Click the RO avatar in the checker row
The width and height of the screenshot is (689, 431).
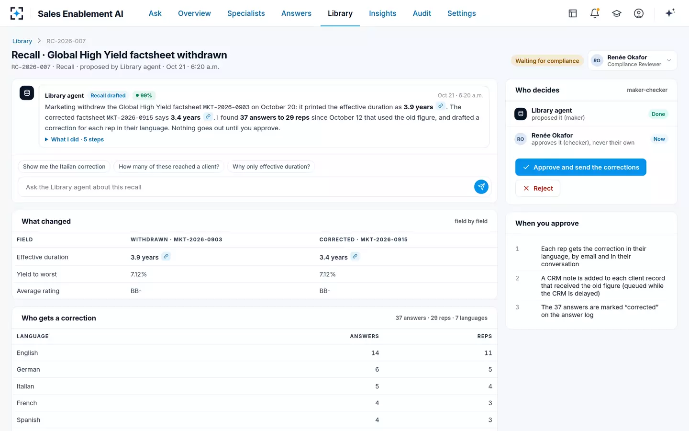click(521, 139)
